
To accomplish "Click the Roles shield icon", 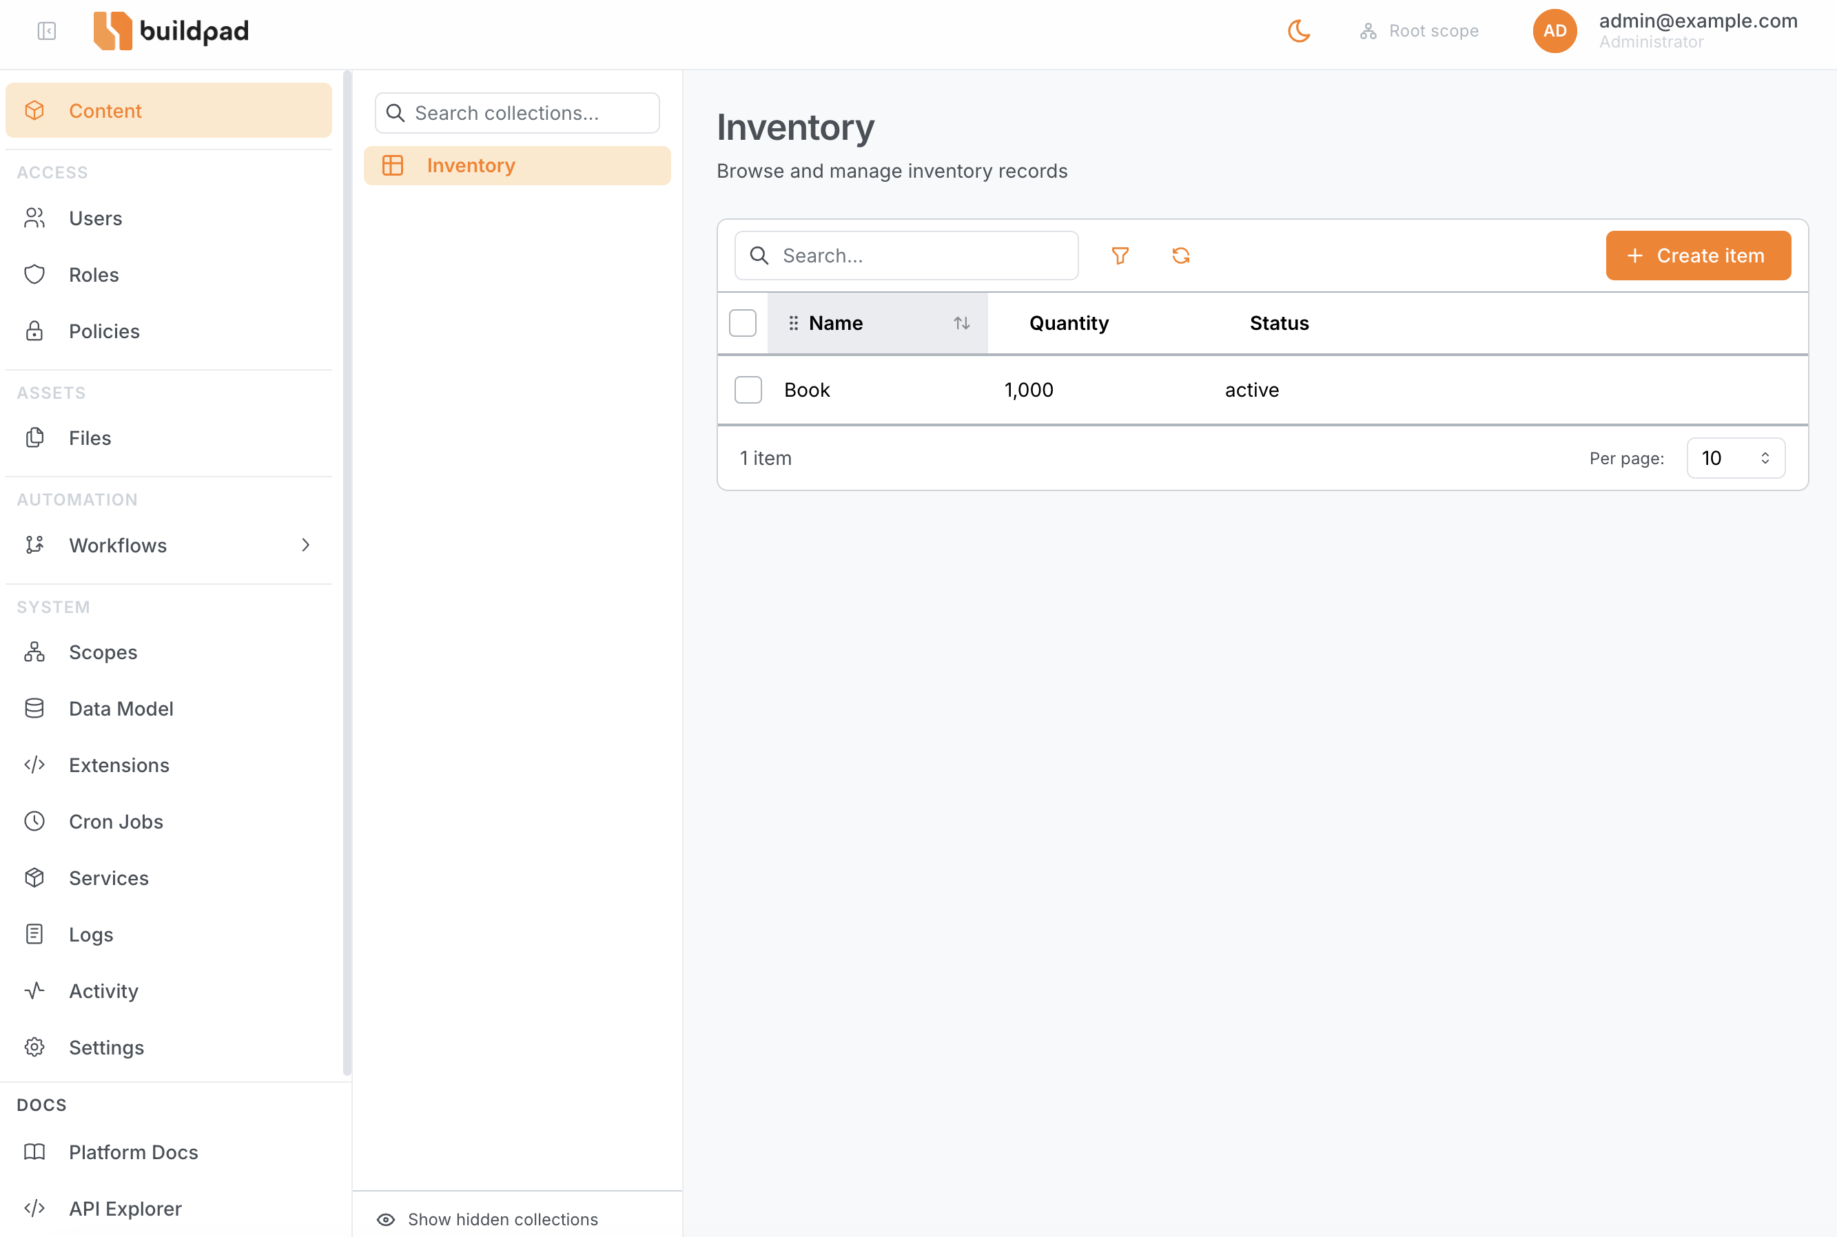I will click(34, 275).
